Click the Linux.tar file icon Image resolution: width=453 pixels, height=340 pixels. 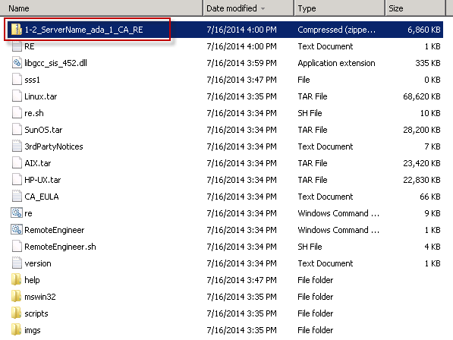click(x=17, y=96)
